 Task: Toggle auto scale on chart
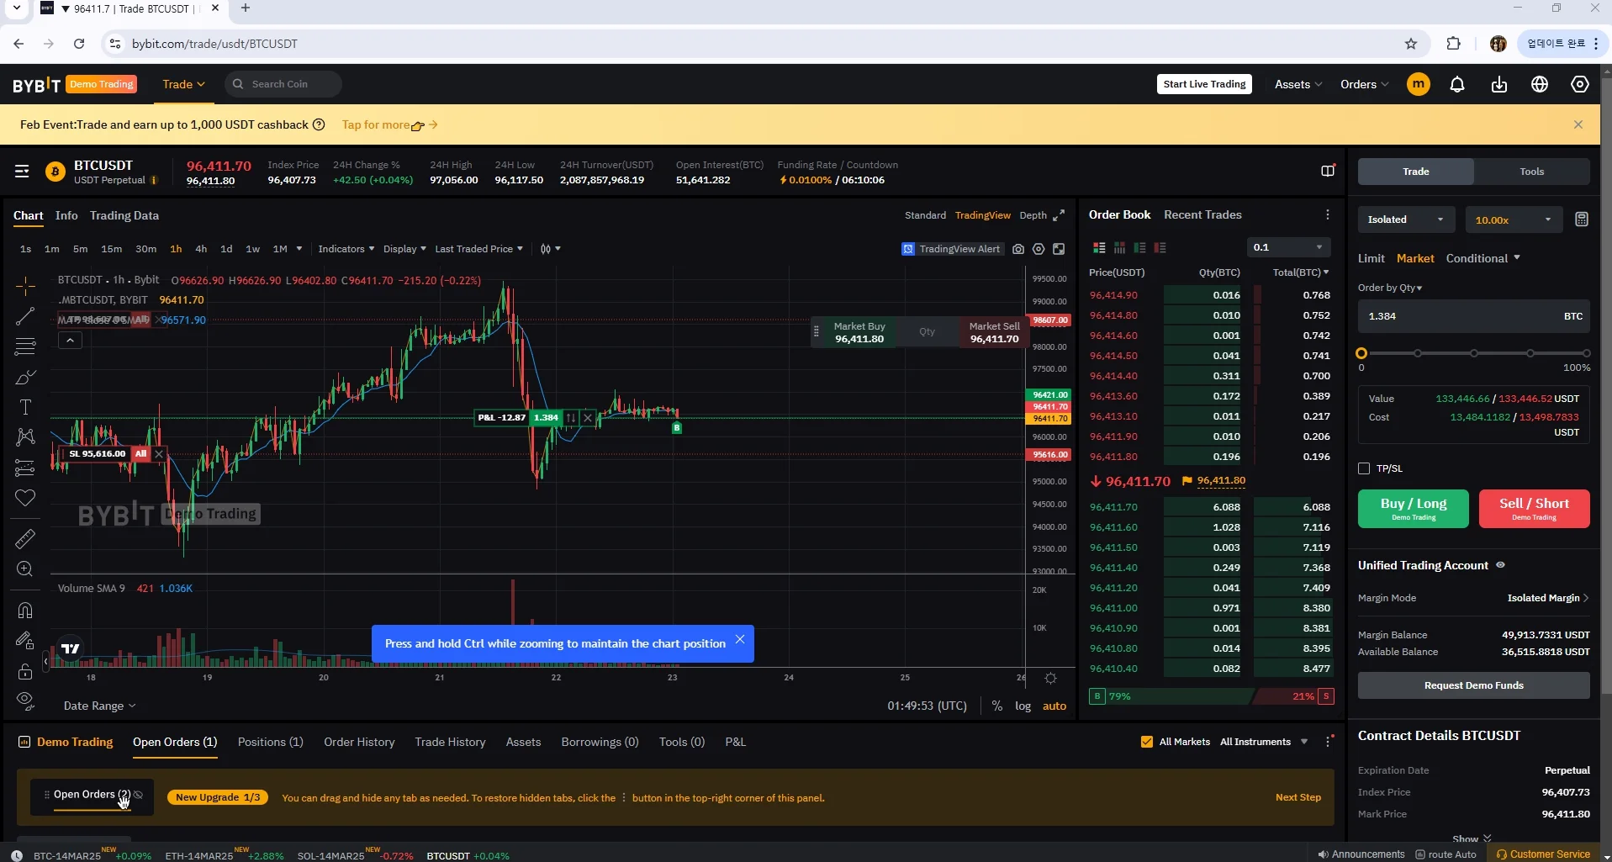pyautogui.click(x=1054, y=706)
